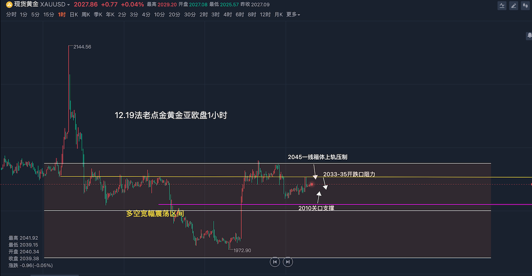Click the 1时 active timeframe
532x276 pixels.
(62, 15)
